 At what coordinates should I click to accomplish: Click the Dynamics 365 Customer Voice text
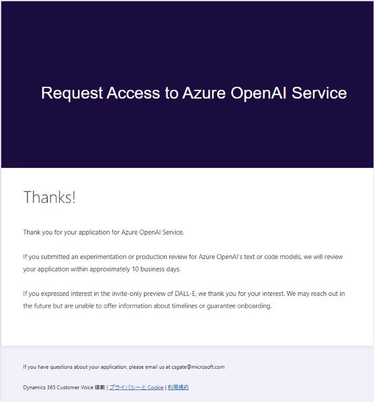click(58, 387)
